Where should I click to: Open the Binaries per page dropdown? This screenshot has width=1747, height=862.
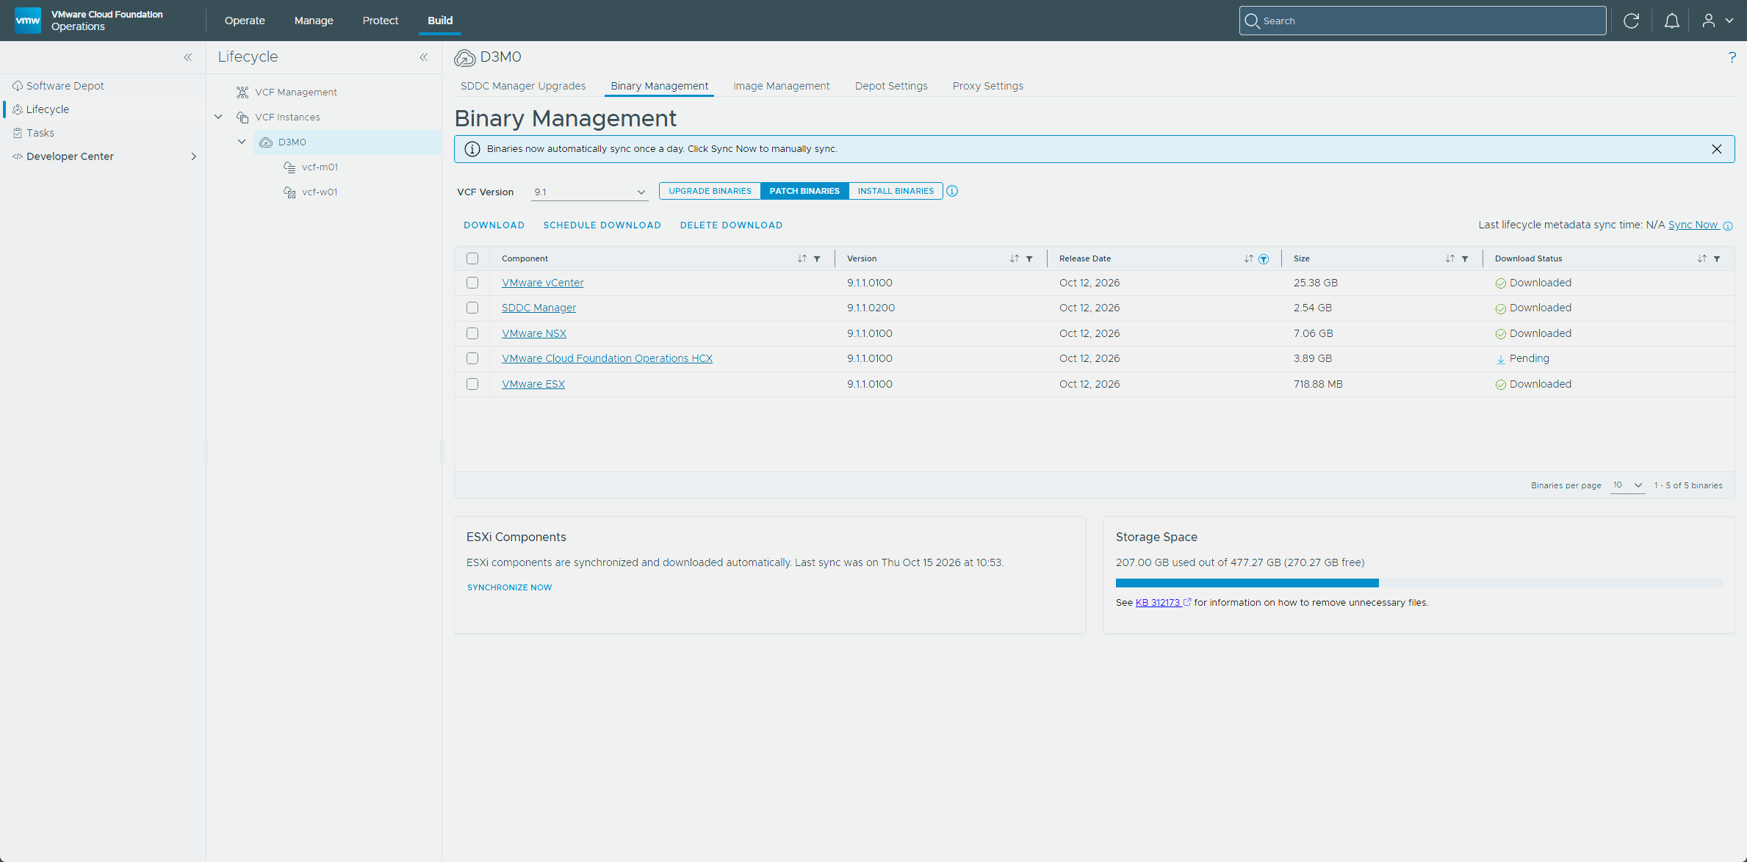1627,485
